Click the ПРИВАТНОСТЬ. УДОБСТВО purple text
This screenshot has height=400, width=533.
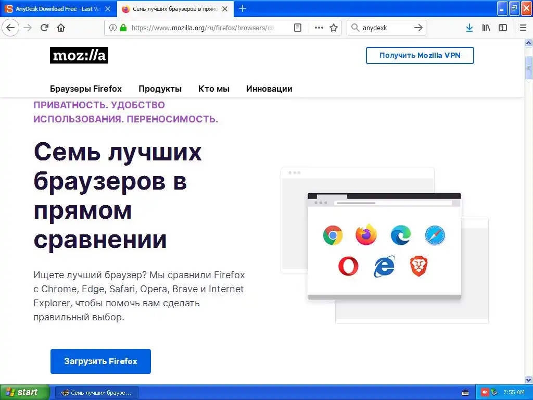(x=125, y=112)
